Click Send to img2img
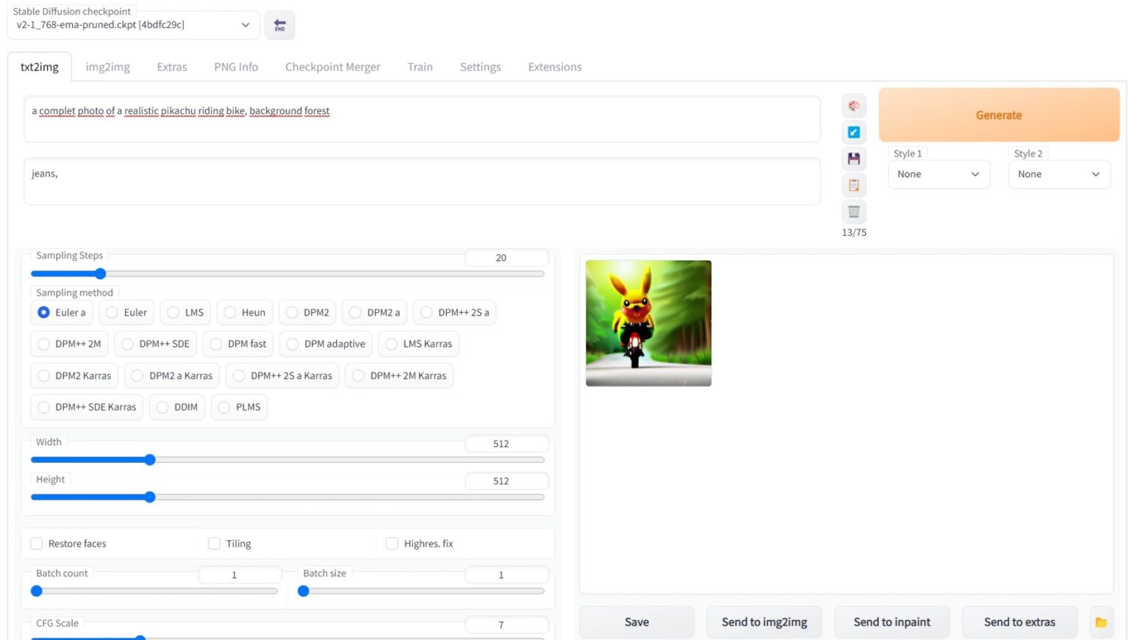The height and width of the screenshot is (640, 1129). tap(764, 622)
